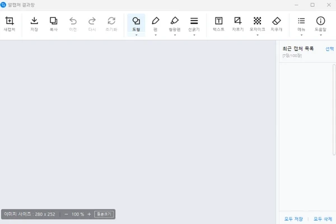Click the recent capture list scrollbar
Image resolution: width=336 pixels, height=224 pixels.
(334, 110)
